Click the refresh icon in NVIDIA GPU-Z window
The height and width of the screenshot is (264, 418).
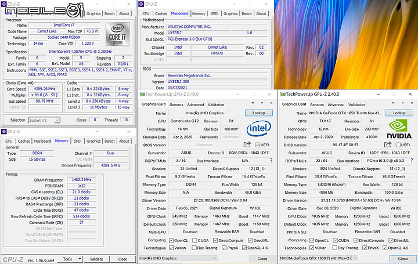tap(402, 103)
